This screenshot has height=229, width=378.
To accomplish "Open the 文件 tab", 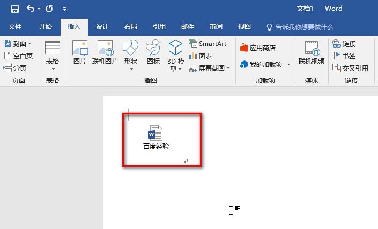I will pyautogui.click(x=15, y=26).
